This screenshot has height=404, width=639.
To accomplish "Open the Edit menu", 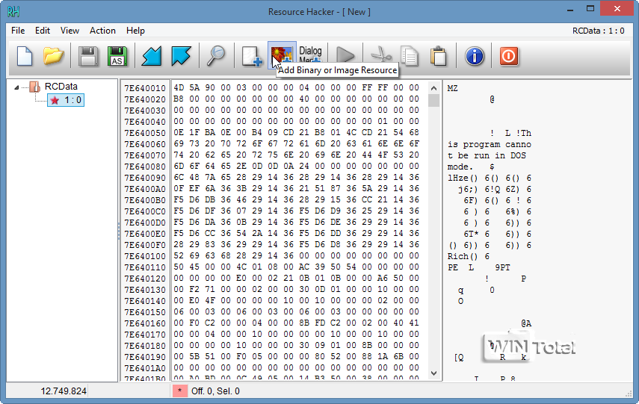I will [43, 31].
